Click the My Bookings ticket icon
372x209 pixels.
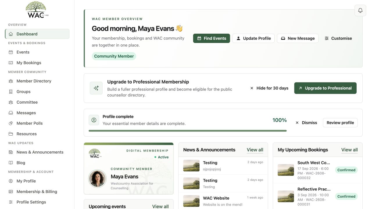11,63
